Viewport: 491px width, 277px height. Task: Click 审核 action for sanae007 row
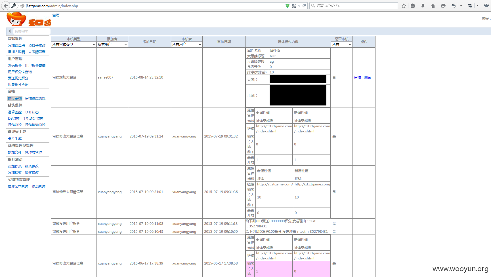[357, 77]
